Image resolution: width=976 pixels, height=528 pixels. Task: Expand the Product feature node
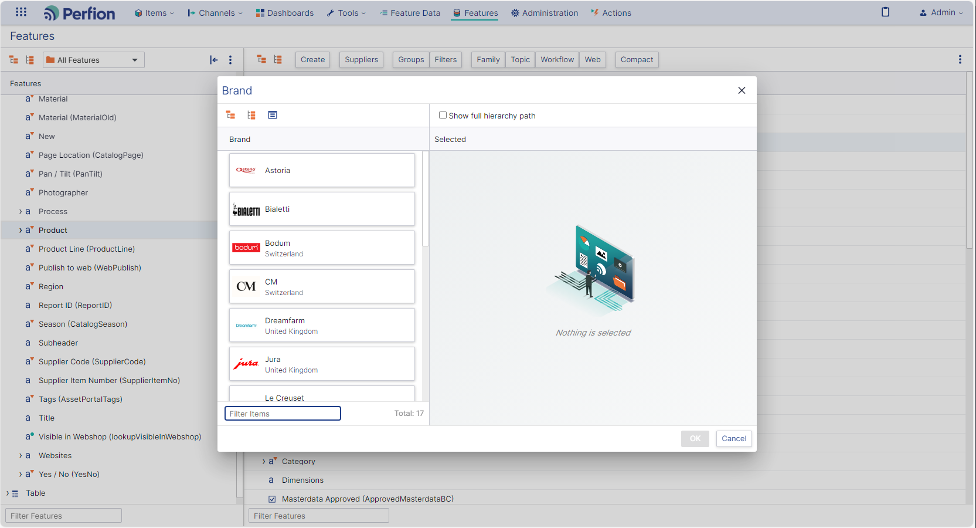(x=21, y=231)
